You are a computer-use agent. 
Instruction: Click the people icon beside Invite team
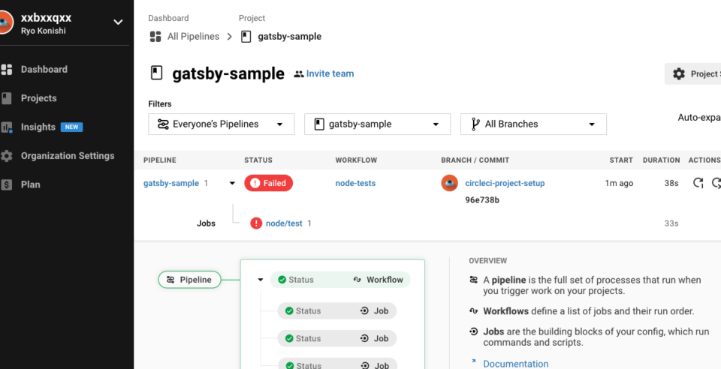coord(299,74)
